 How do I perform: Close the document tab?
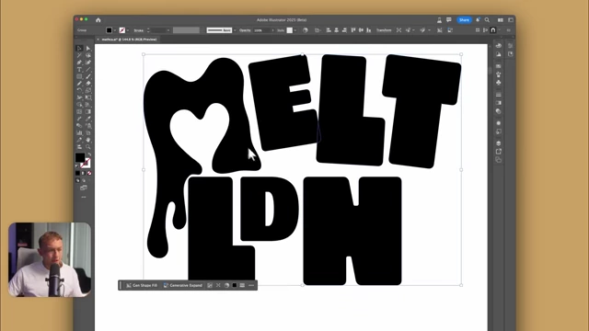pos(98,40)
